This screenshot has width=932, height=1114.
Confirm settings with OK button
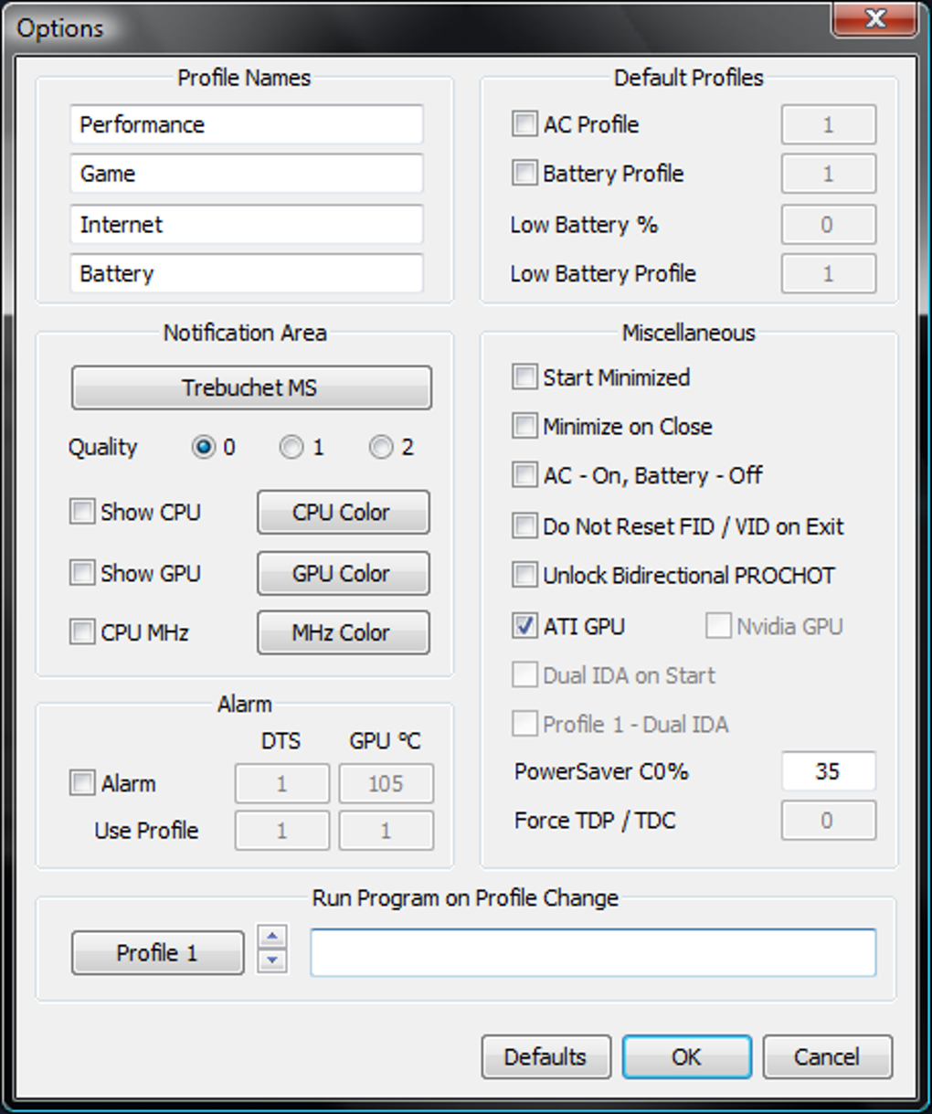[687, 1056]
